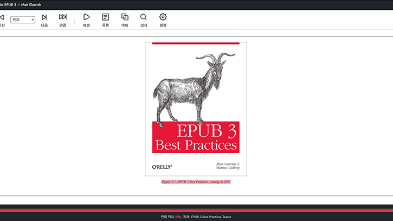Click the 'EPUB 3 Best Practices Teaser' status text
Screen dimensions: 393x221
coord(211,217)
